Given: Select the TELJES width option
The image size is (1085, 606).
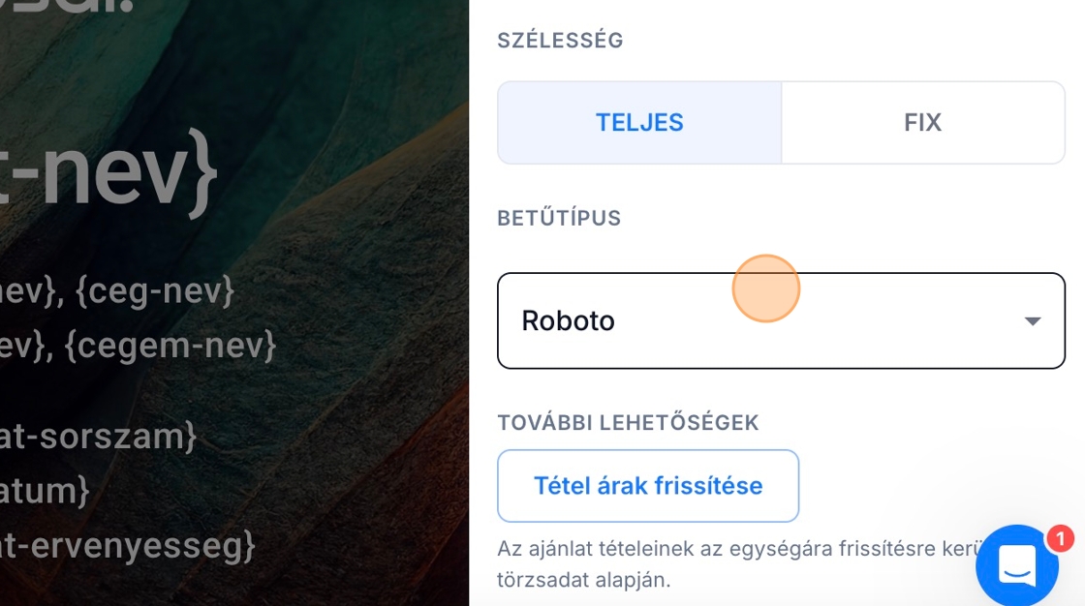Looking at the screenshot, I should coord(639,123).
